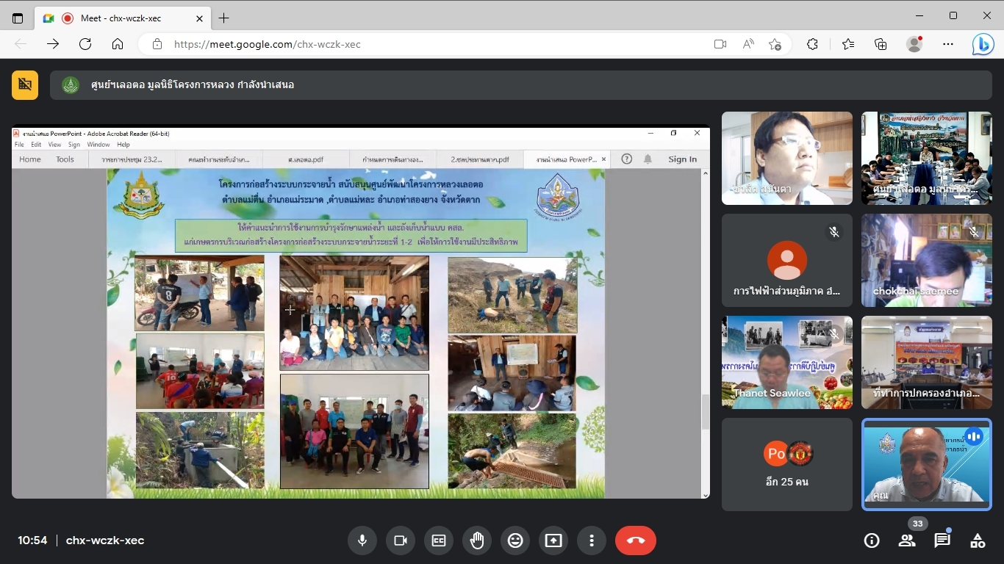Image resolution: width=1004 pixels, height=564 pixels.
Task: Open a new browser tab
Action: coord(224,18)
